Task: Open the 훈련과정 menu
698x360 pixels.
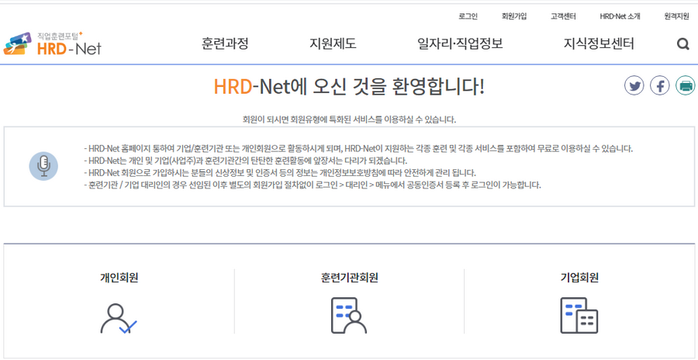Action: click(x=225, y=43)
